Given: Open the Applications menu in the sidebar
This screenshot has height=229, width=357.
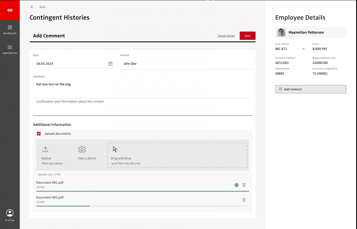Looking at the screenshot, I should click(10, 49).
